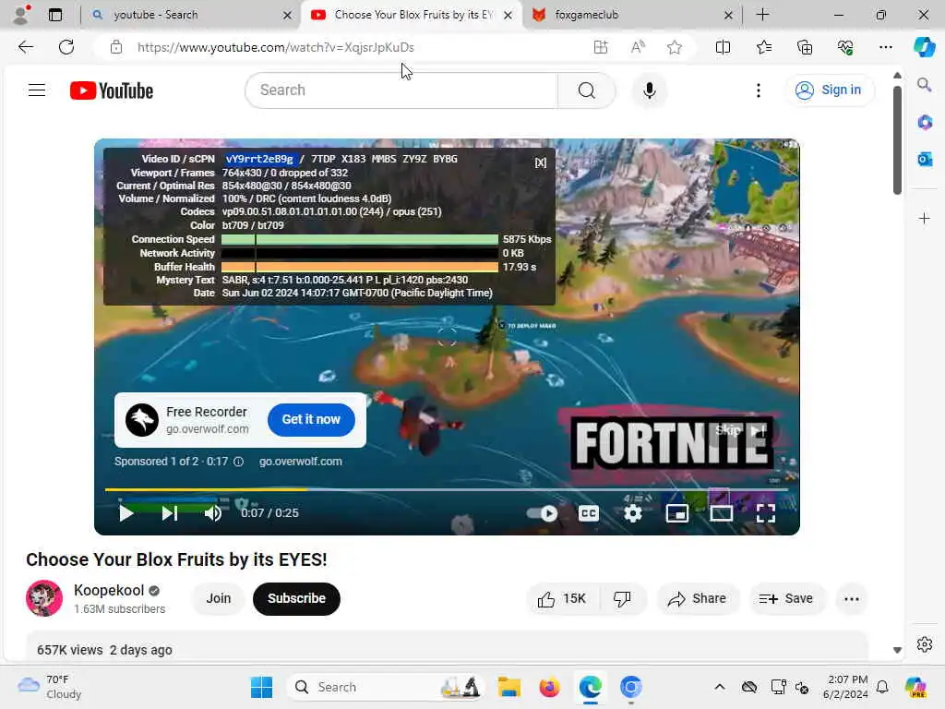945x709 pixels.
Task: Start voice search with the microphone
Action: (649, 90)
